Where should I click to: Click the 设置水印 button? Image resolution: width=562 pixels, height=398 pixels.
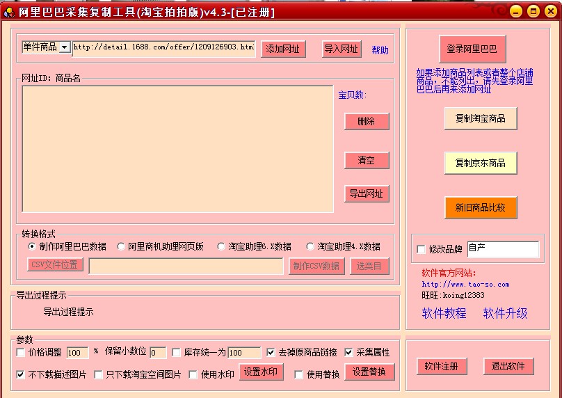pyautogui.click(x=261, y=372)
